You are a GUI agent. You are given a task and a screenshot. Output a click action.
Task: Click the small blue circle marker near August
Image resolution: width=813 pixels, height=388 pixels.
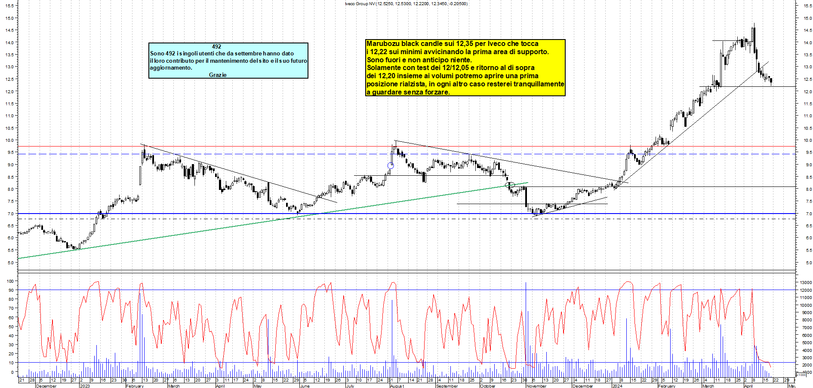click(391, 165)
